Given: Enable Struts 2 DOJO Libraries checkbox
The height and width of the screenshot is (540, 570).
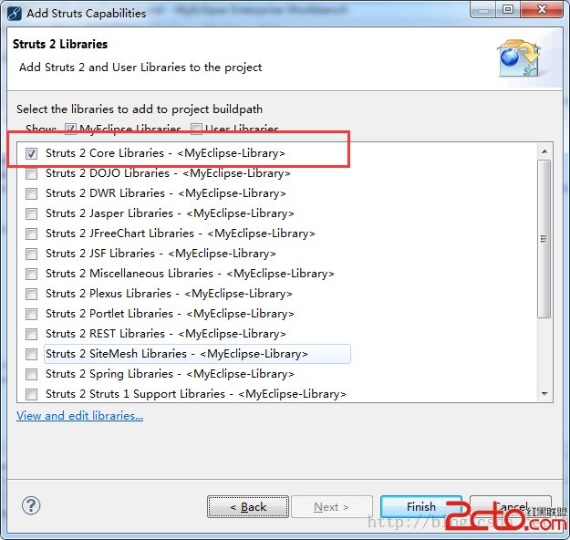Looking at the screenshot, I should tap(32, 173).
